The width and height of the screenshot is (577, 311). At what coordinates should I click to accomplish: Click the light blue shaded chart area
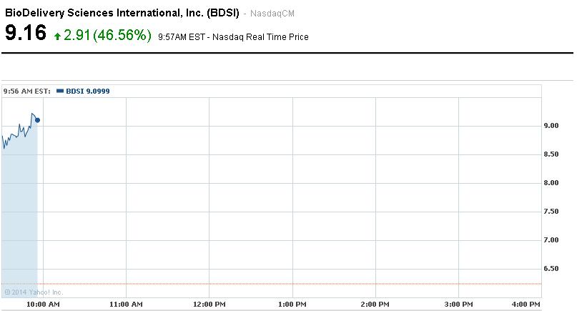point(19,214)
